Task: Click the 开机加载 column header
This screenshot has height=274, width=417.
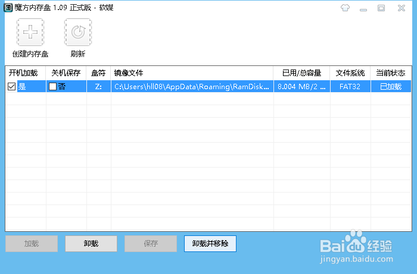Action: 26,73
